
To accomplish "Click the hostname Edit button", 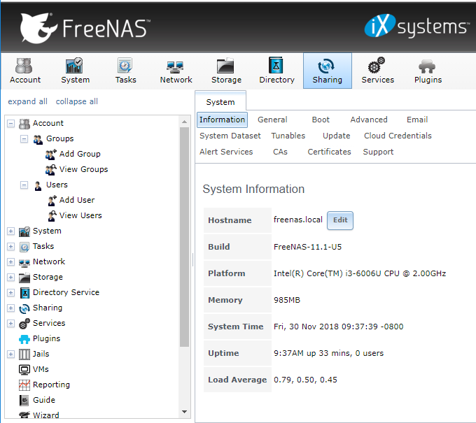I will tap(340, 220).
